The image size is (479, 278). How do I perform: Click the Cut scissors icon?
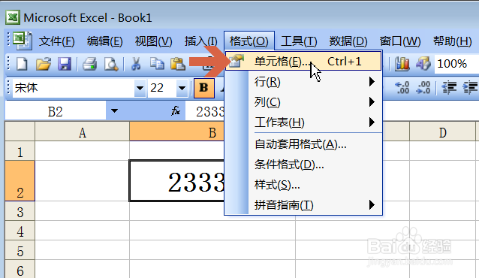click(x=136, y=64)
